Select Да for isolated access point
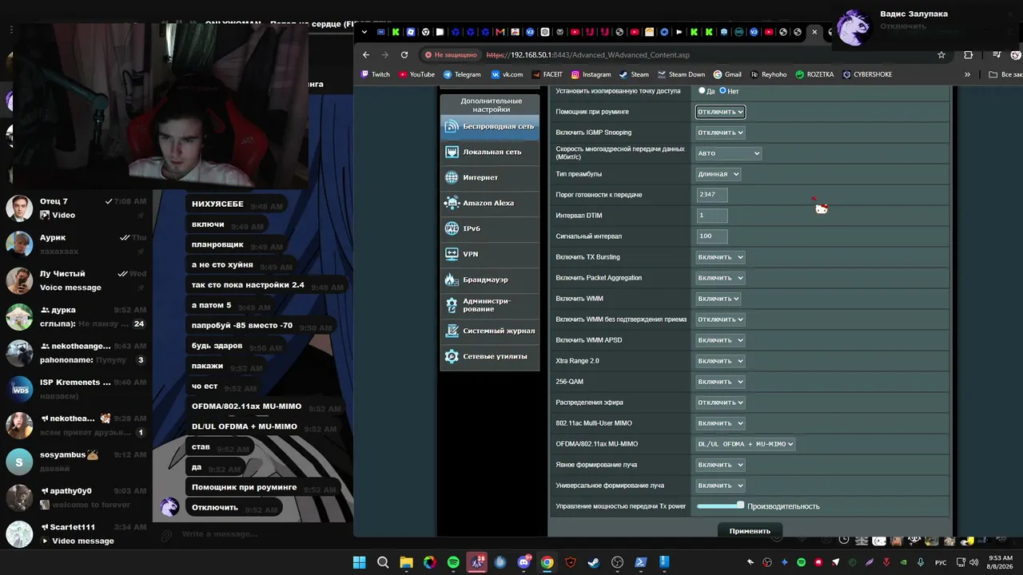Image resolution: width=1023 pixels, height=575 pixels. pyautogui.click(x=702, y=91)
